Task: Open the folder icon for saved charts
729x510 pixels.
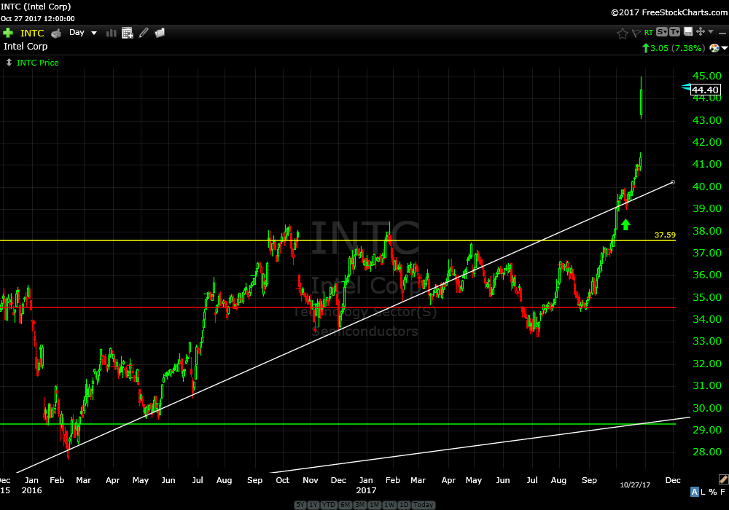Action: pos(160,33)
